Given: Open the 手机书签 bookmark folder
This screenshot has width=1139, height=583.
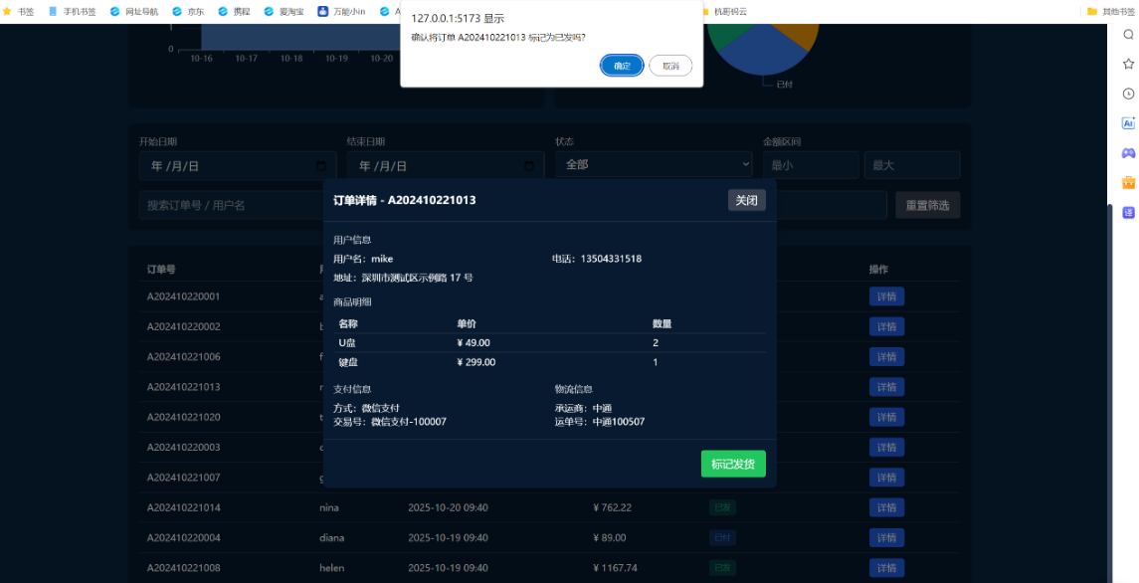Looking at the screenshot, I should [73, 12].
